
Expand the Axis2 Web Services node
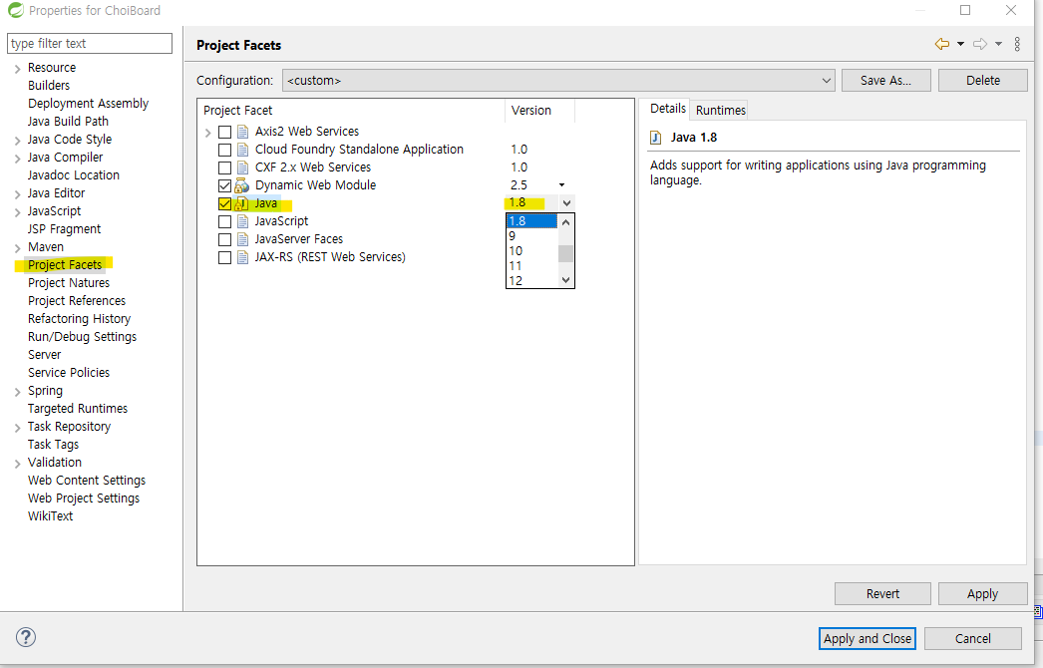click(207, 133)
